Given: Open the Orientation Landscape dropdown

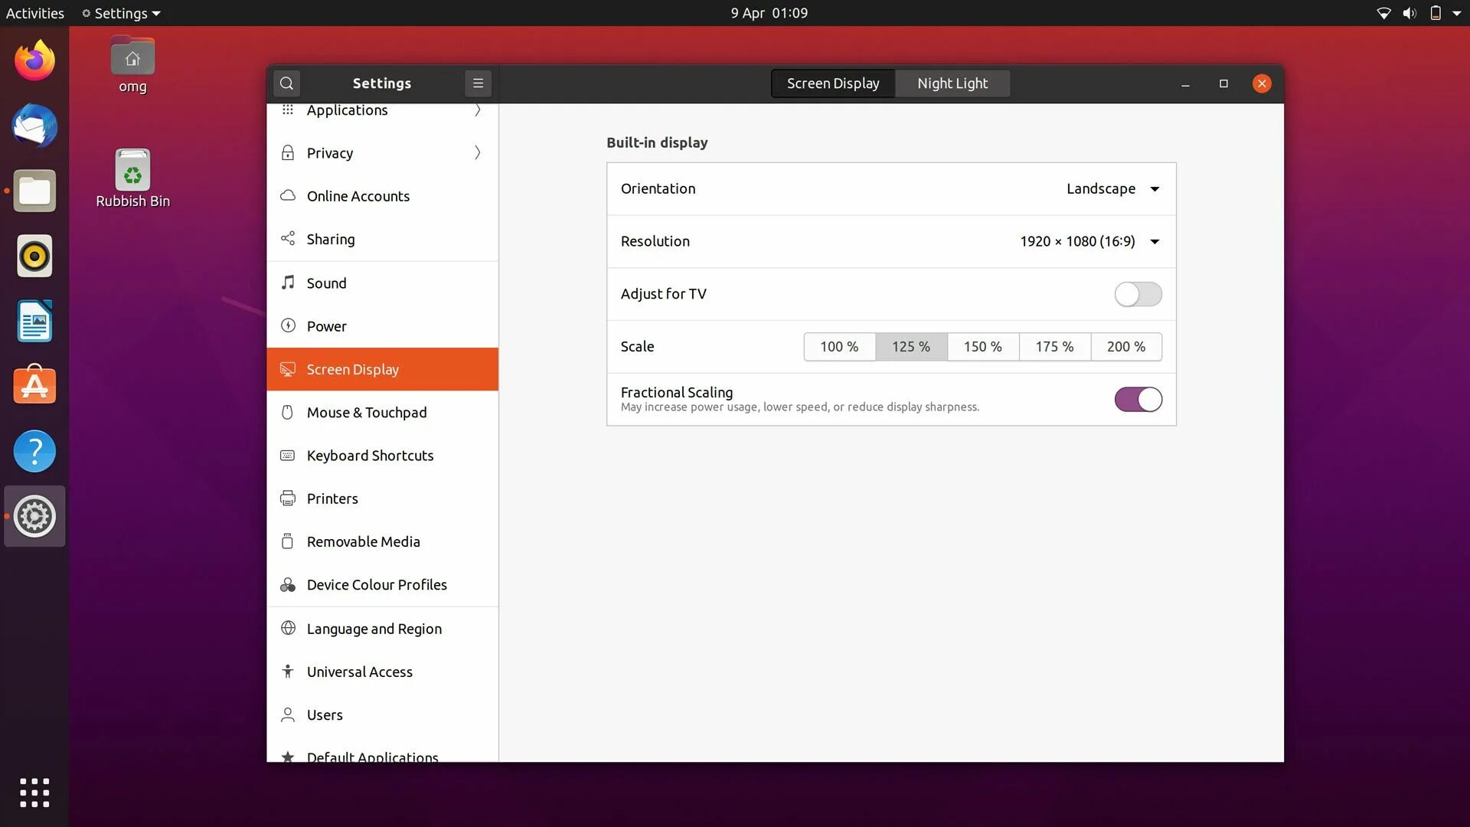Looking at the screenshot, I should coord(1112,188).
